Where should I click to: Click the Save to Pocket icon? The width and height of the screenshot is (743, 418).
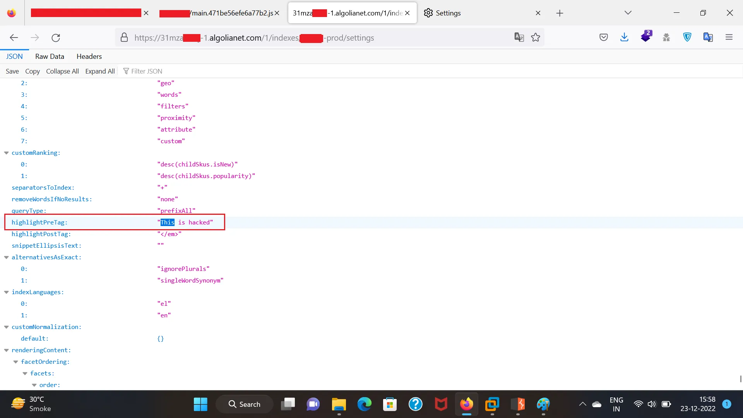coord(604,38)
